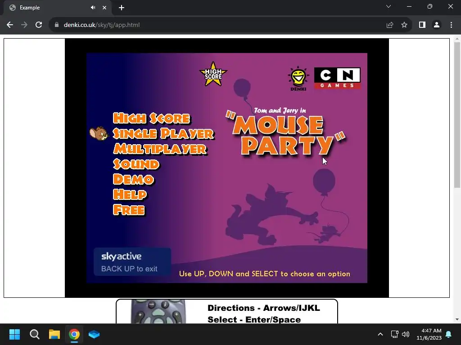Image resolution: width=461 pixels, height=345 pixels.
Task: Click the browser back arrow
Action: (x=10, y=25)
